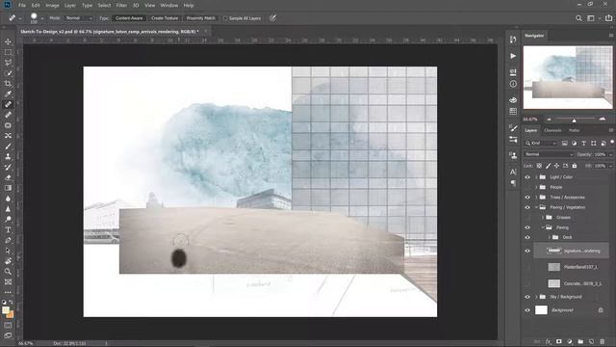Viewport: 616px width, 347px height.
Task: Create a new group folder icon
Action: coord(580,341)
